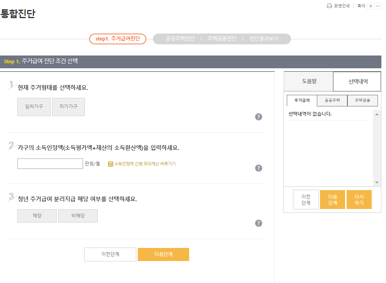The image size is (386, 283).
Task: Click 다시 하기 reset button
Action: (359, 200)
